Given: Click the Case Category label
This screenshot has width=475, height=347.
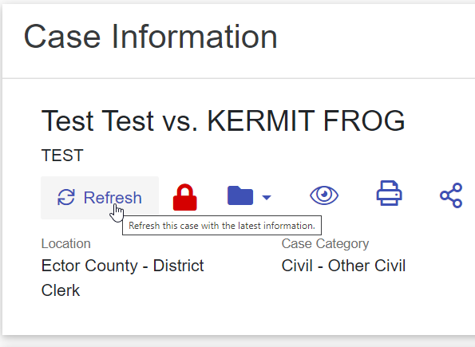Looking at the screenshot, I should point(325,243).
